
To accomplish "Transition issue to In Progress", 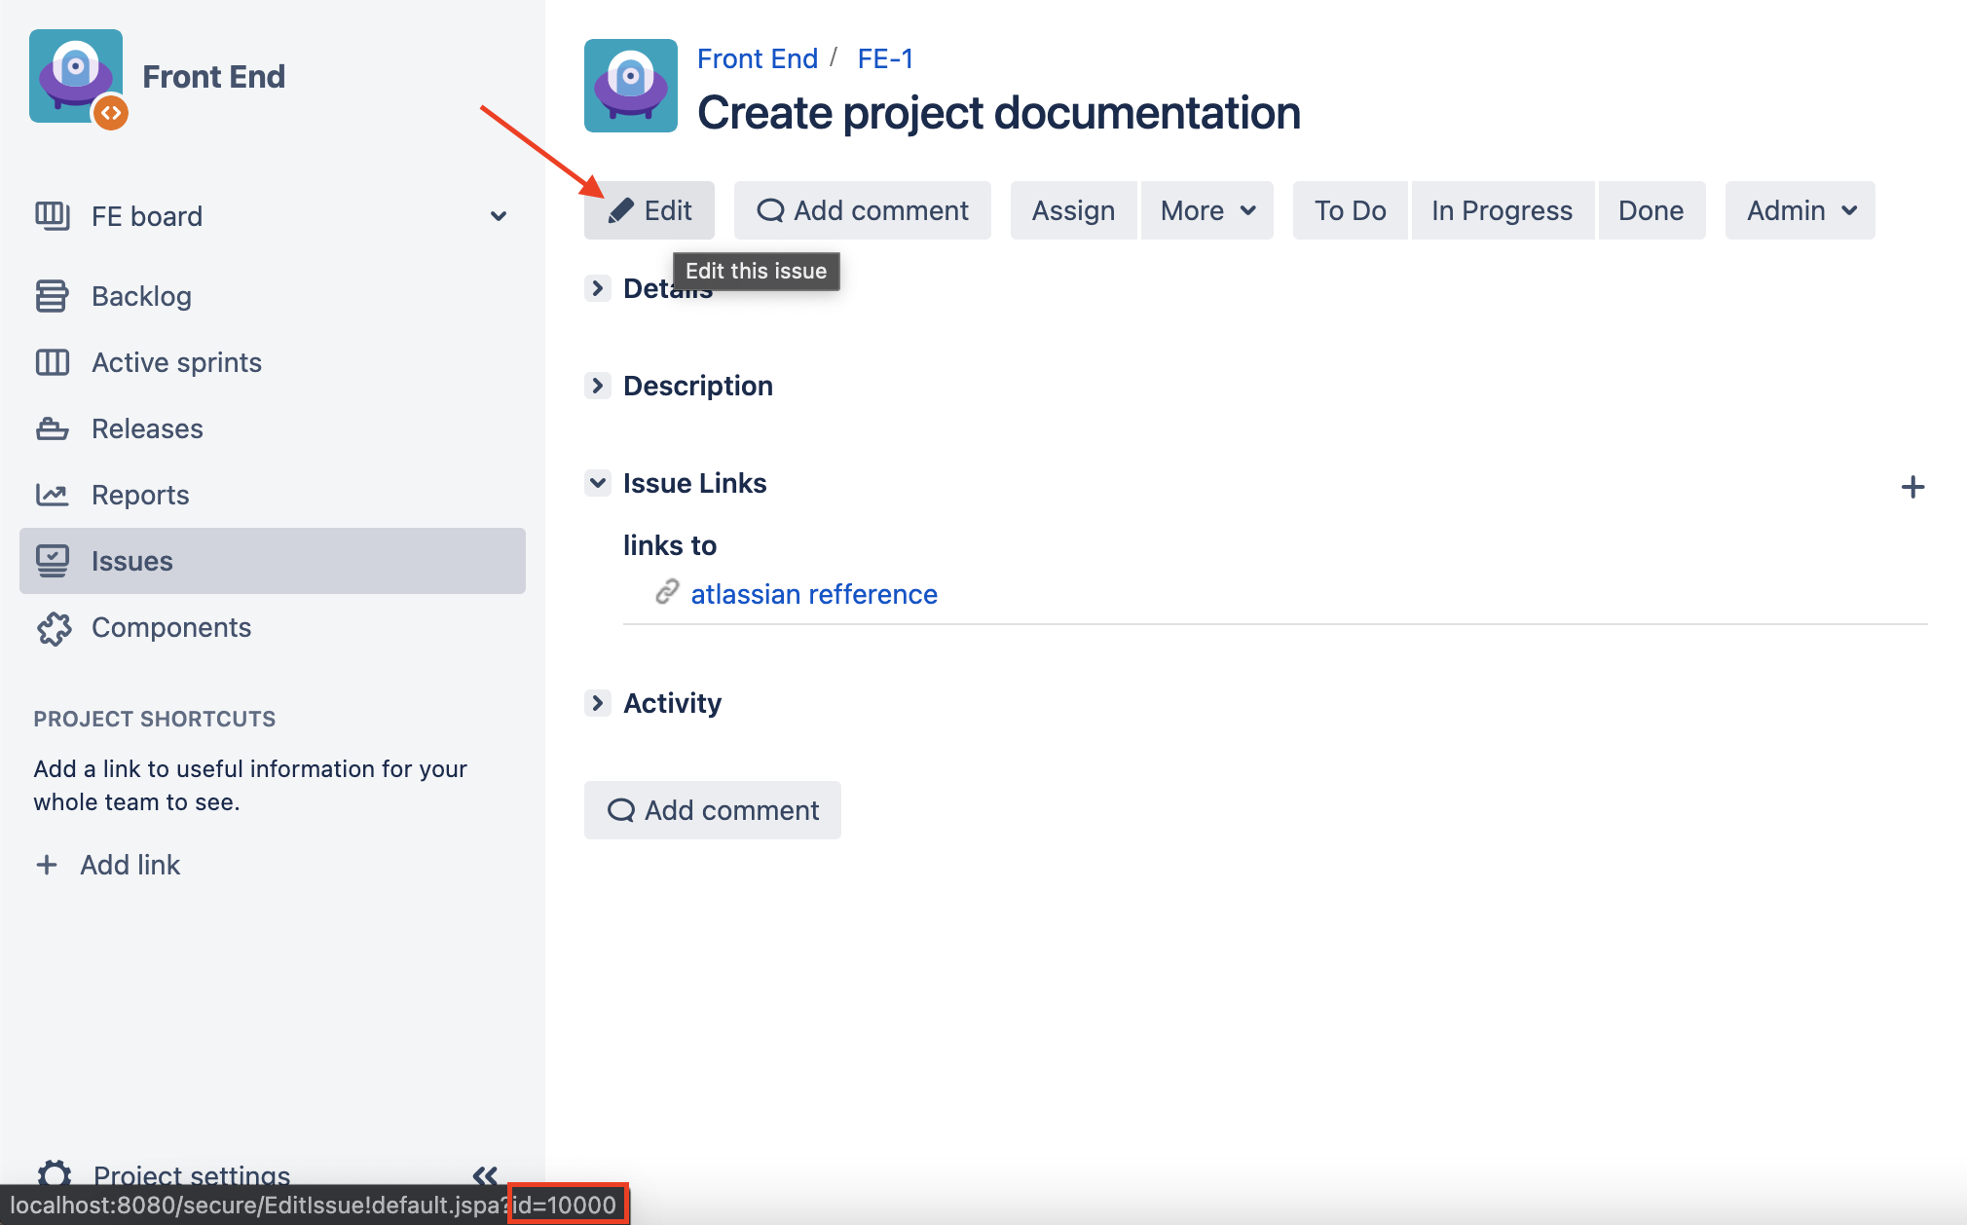I will (x=1502, y=210).
